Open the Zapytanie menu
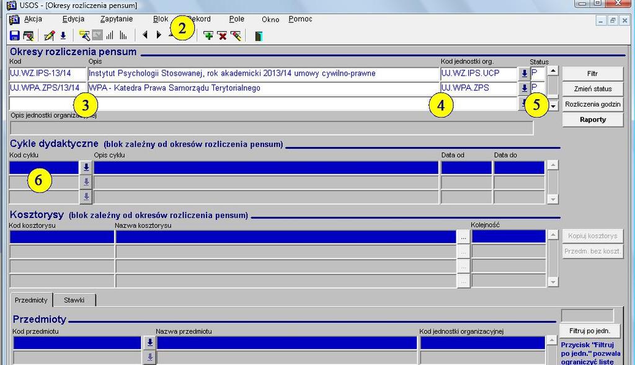The image size is (635, 365). coord(117,19)
